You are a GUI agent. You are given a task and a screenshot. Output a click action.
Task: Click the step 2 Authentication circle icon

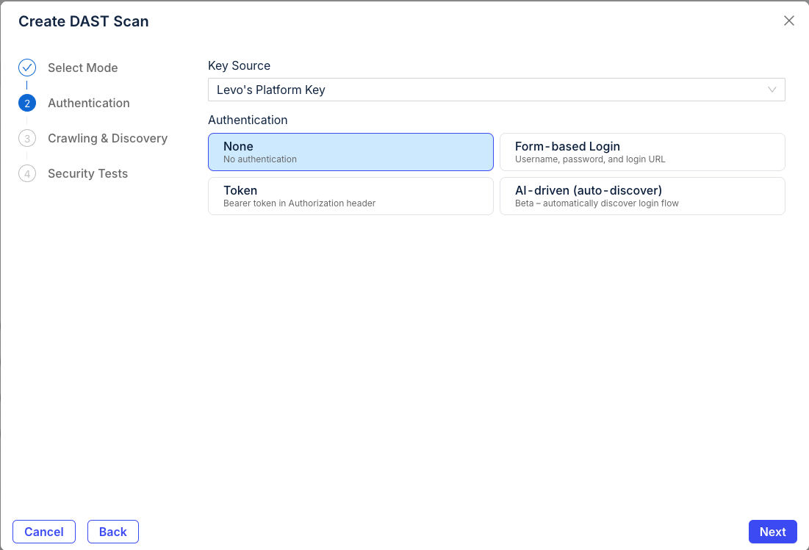pos(27,104)
